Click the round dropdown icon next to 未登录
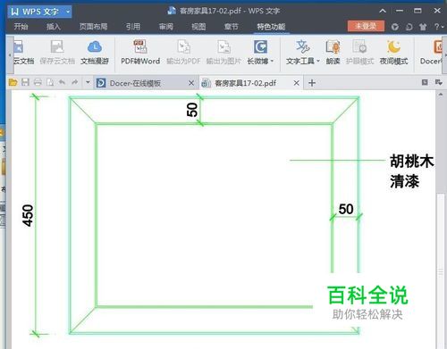Viewport: 447px width, 349px height. coord(395,27)
